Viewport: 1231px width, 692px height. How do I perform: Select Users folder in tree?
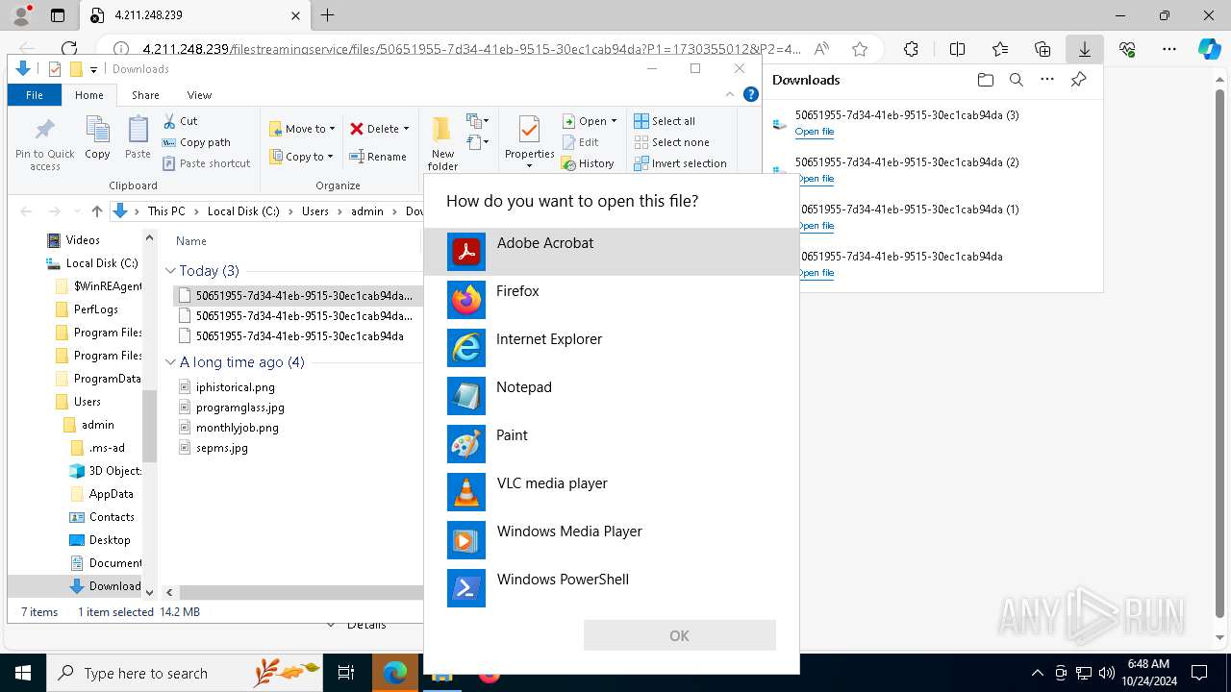click(87, 402)
